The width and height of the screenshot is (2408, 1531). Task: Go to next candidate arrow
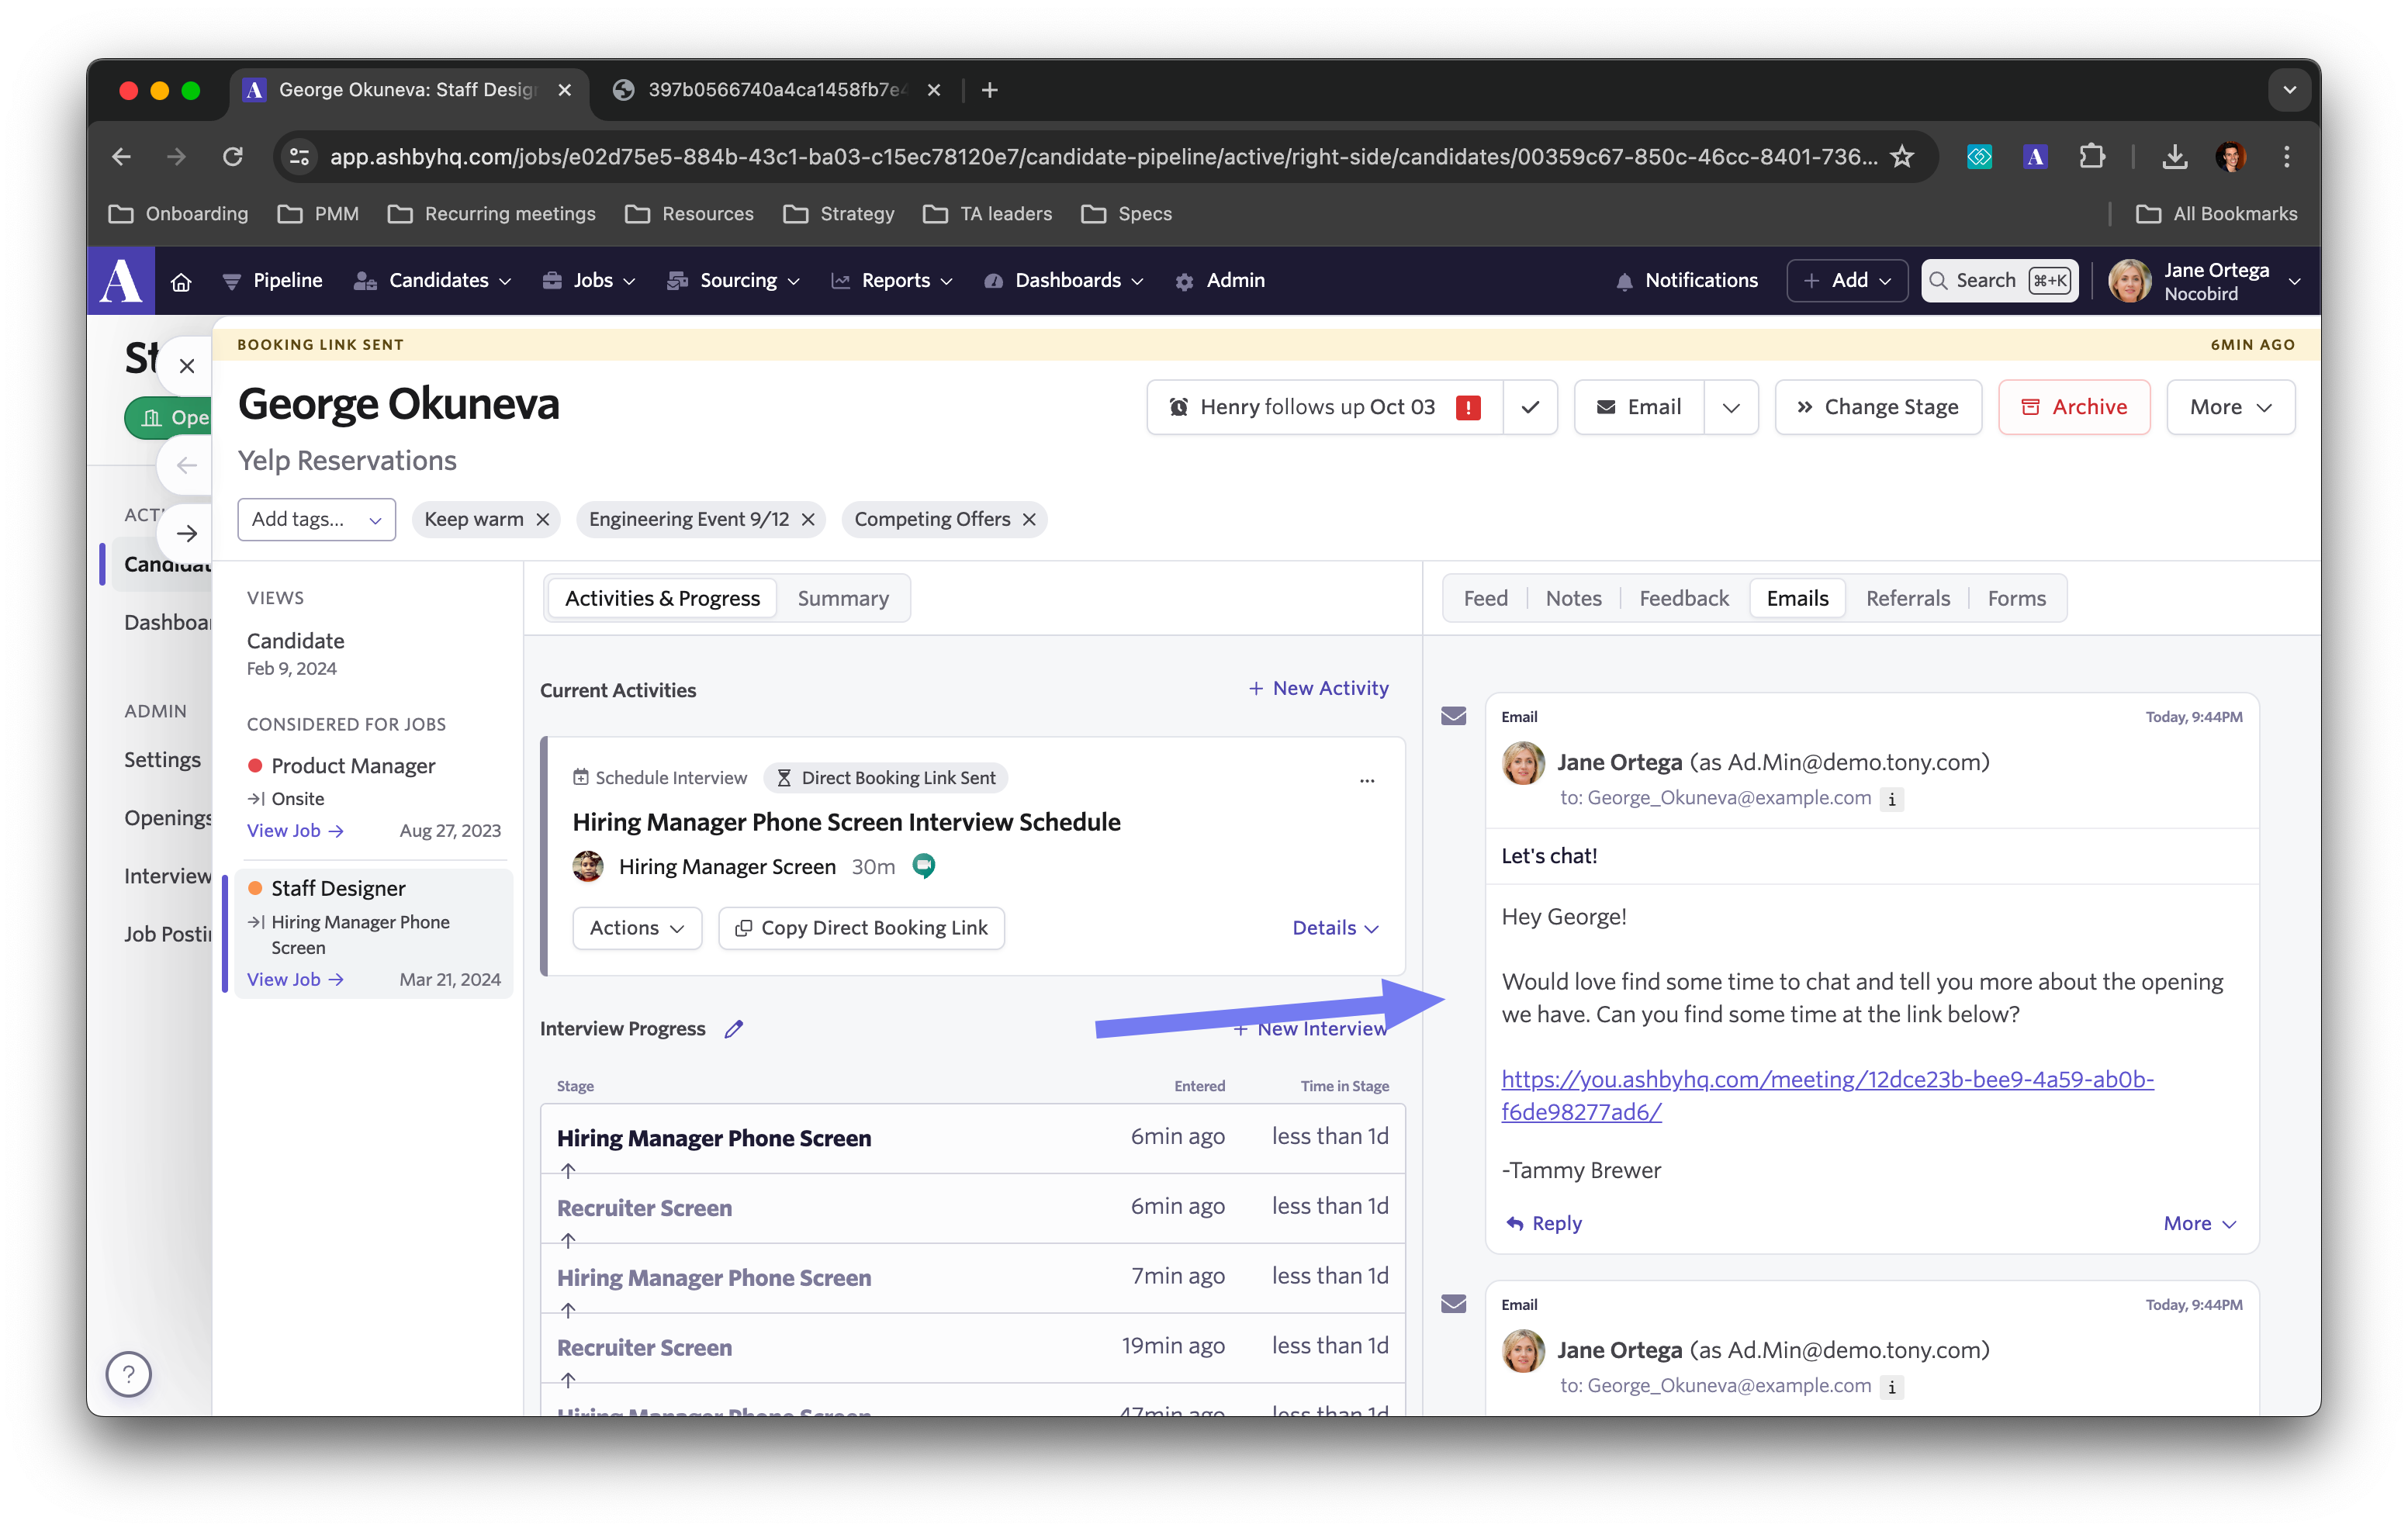coord(187,533)
